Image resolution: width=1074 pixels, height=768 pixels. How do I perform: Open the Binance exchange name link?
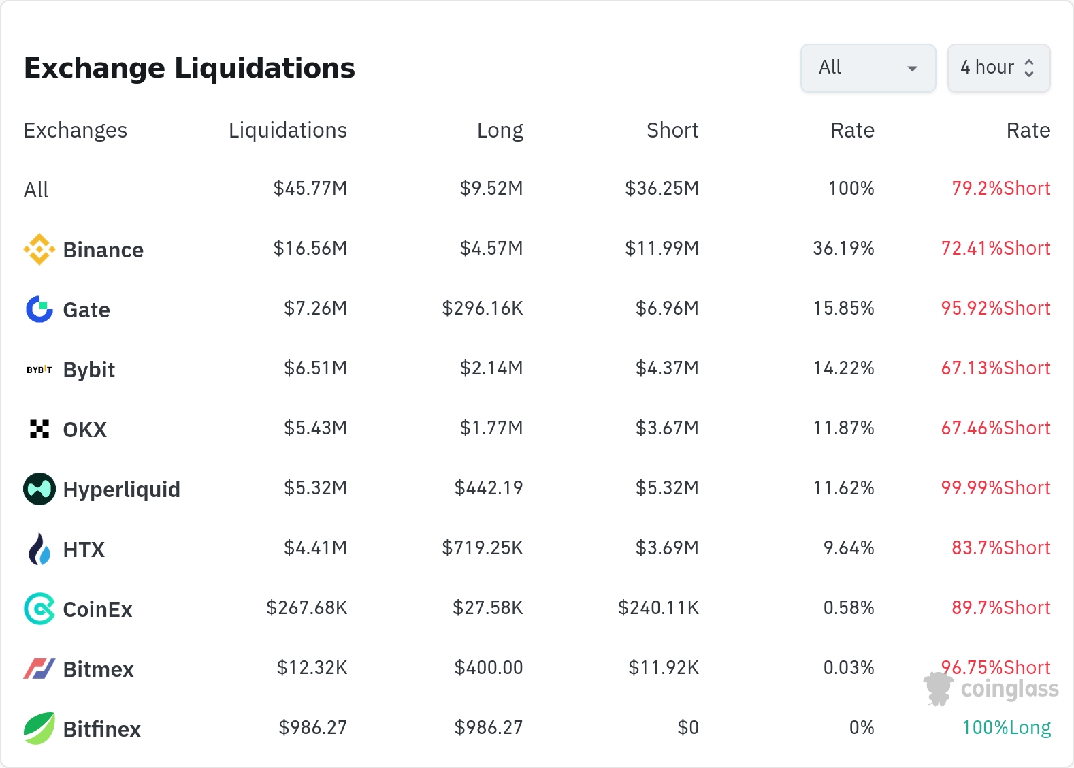pos(103,250)
